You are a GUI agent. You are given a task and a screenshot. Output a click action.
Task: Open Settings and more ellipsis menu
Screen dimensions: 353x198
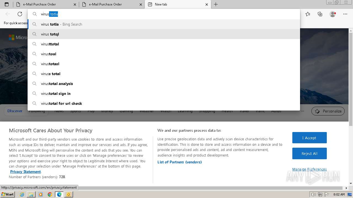tap(345, 14)
